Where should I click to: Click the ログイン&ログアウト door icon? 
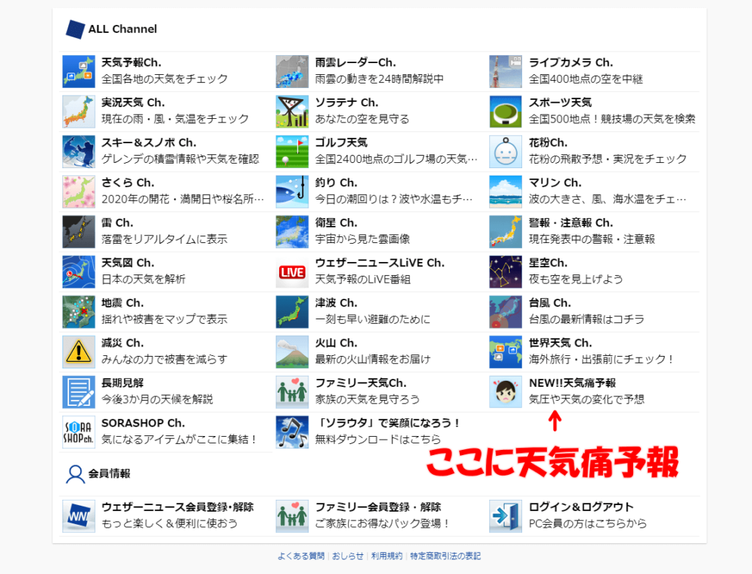(x=505, y=516)
